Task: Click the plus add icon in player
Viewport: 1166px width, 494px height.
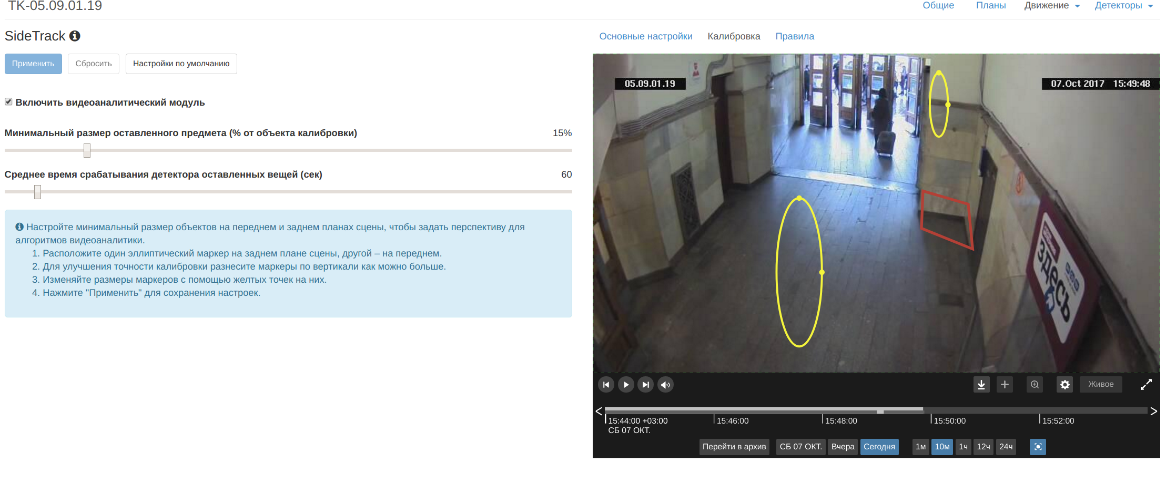Action: click(x=1005, y=385)
